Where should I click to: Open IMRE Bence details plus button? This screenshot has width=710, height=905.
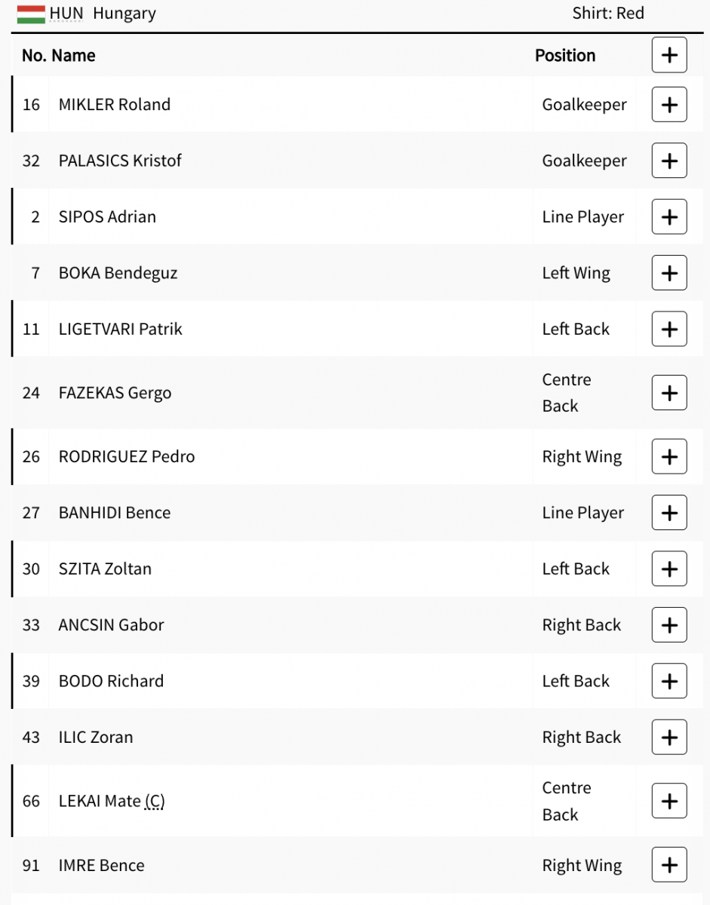pyautogui.click(x=669, y=865)
